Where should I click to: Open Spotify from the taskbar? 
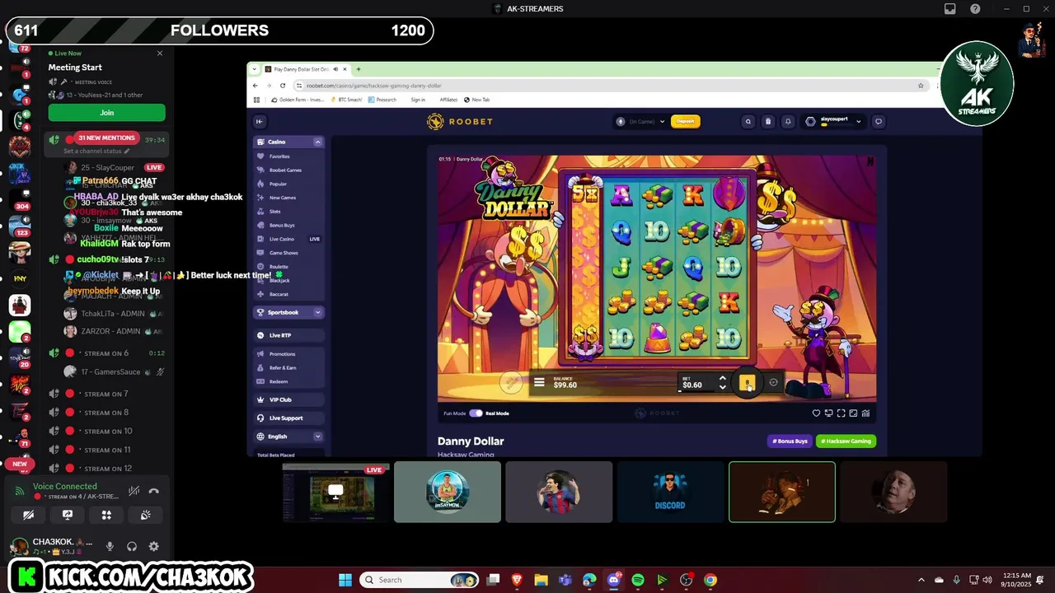click(638, 580)
